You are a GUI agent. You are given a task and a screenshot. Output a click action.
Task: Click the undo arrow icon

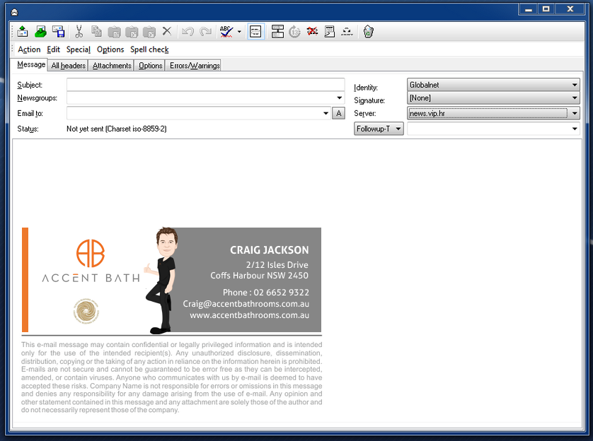click(x=188, y=32)
